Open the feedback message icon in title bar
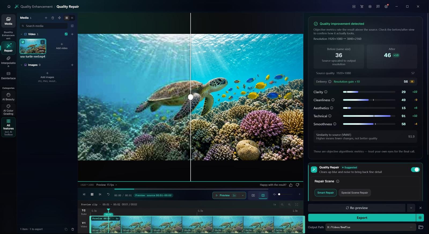429x234 pixels. 378,6
